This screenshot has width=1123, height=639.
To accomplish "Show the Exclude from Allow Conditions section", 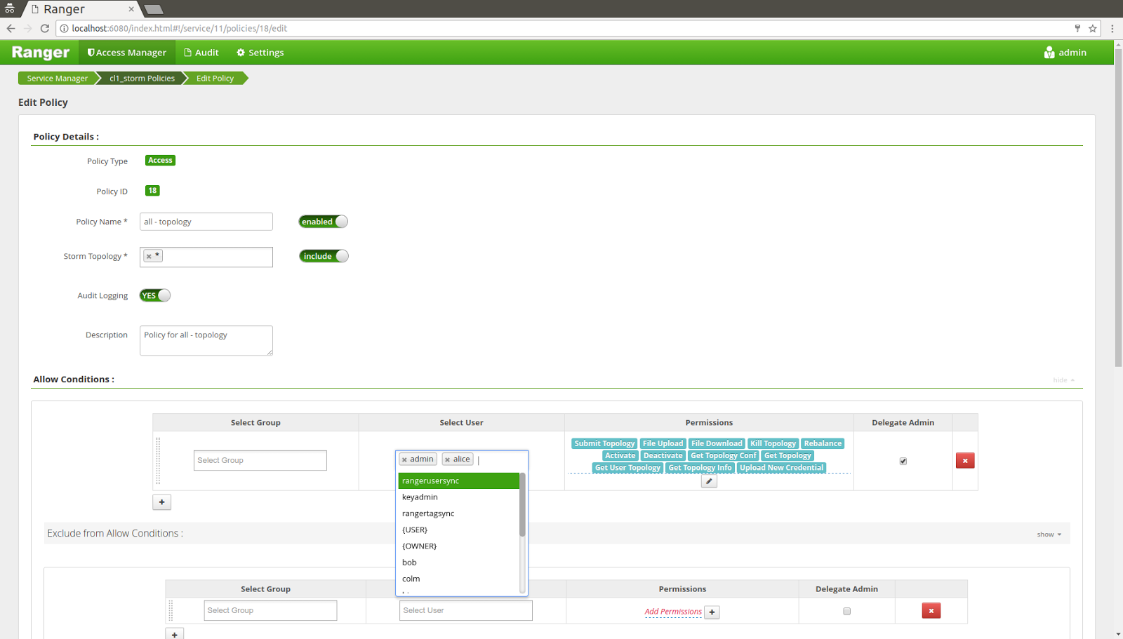I will click(1047, 534).
